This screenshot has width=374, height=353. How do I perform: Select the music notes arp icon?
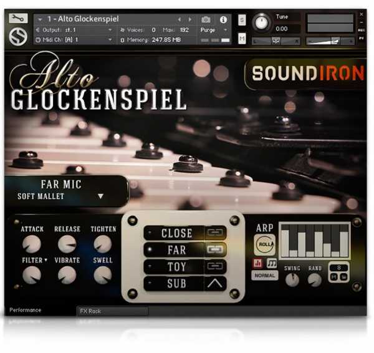[x=272, y=263]
